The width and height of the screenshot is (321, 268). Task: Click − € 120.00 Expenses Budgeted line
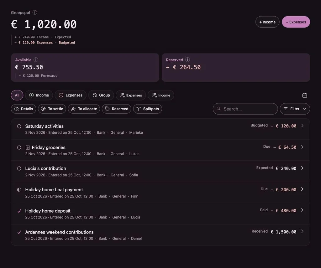coord(45,43)
